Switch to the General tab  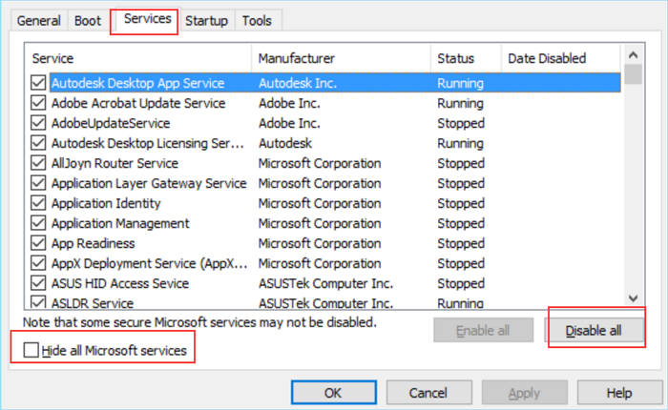38,21
